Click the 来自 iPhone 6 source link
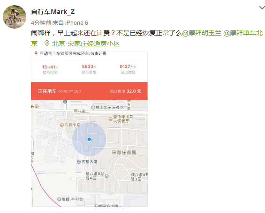The image size is (265, 213). pos(70,23)
